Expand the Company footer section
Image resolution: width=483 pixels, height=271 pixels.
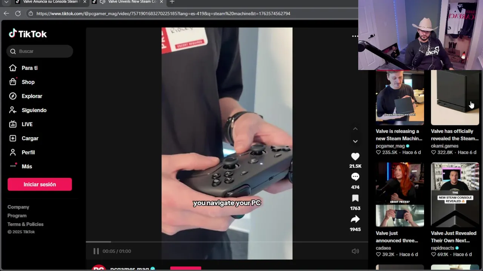point(18,207)
